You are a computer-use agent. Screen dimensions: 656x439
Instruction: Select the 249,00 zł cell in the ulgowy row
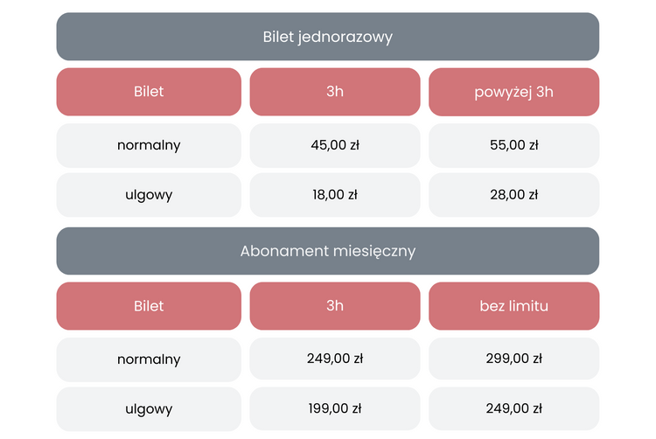pos(513,409)
